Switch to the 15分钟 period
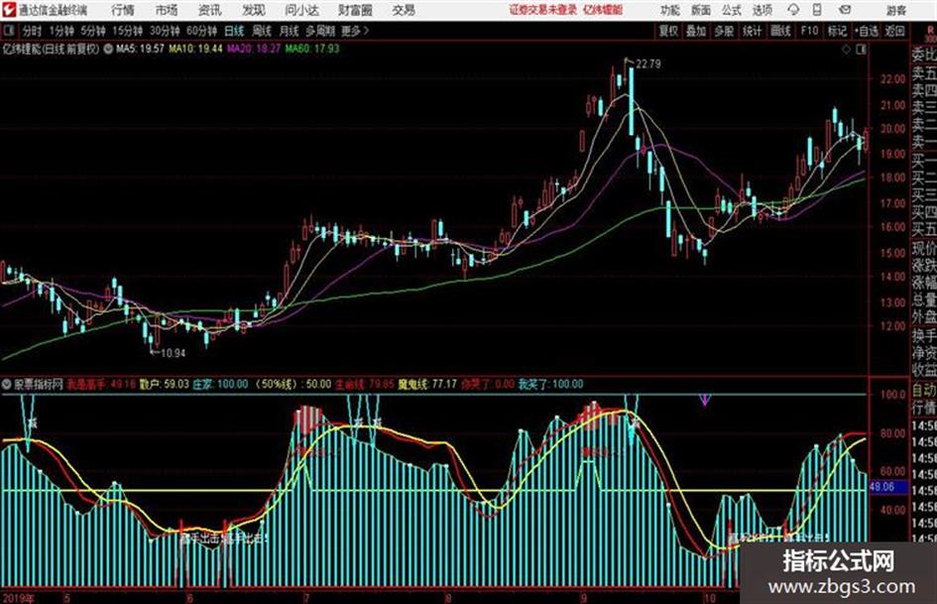The height and width of the screenshot is (604, 937). click(127, 31)
